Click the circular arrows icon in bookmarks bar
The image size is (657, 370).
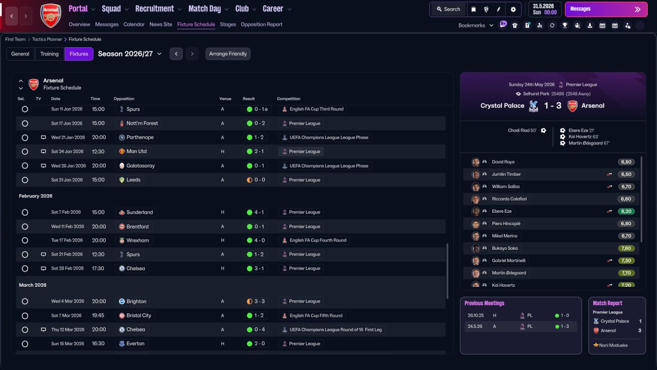click(552, 25)
